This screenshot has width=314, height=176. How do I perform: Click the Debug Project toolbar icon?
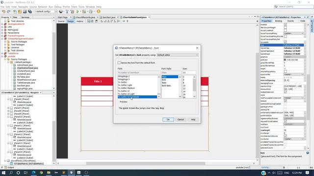click(84, 12)
